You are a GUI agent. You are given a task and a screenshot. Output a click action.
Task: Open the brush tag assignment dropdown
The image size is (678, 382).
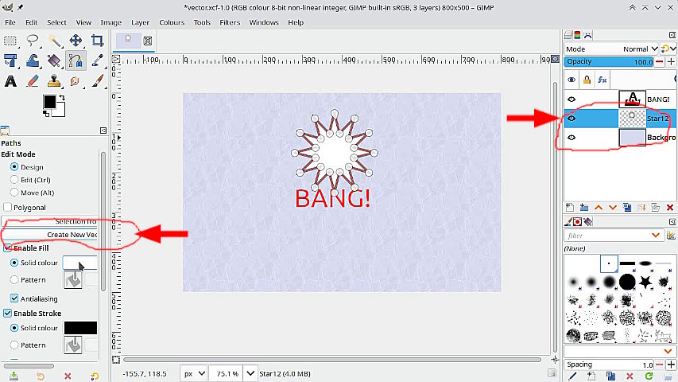(668, 351)
